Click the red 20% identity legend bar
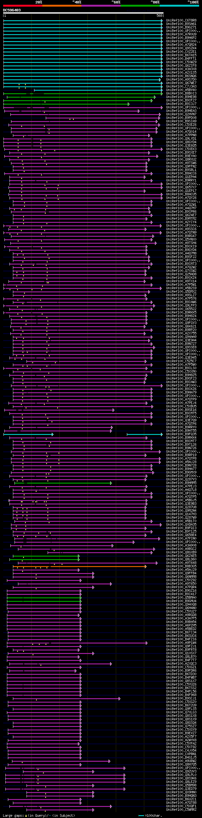202x818 pixels. 22,6
